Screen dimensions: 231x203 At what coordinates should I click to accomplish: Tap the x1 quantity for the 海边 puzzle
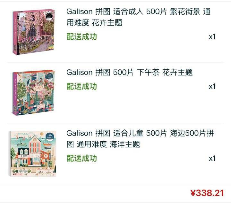click(212, 158)
